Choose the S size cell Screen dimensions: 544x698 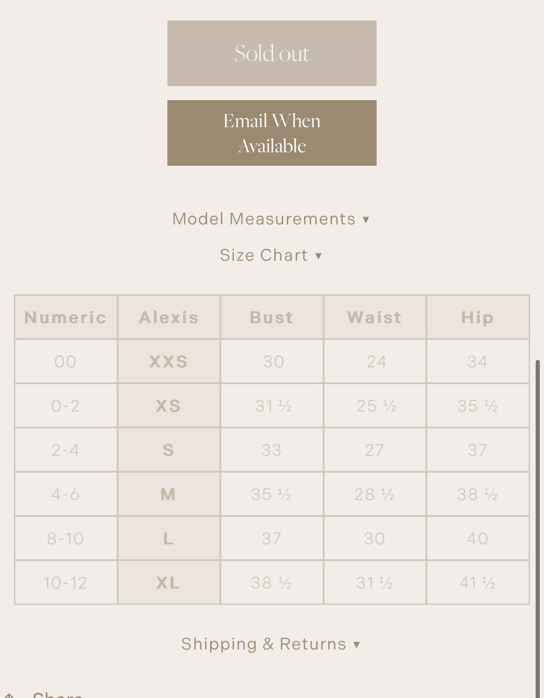(169, 450)
